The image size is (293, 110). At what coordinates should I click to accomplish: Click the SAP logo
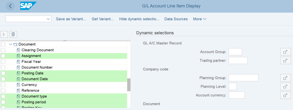coord(28,6)
